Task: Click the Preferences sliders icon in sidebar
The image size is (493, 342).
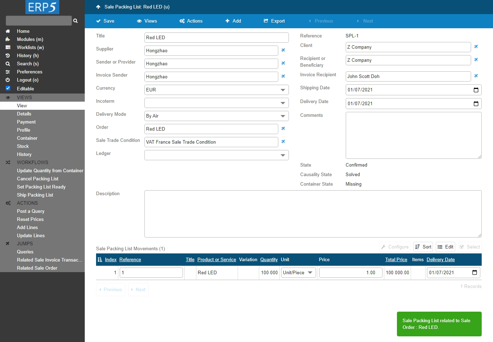Action: pos(8,72)
